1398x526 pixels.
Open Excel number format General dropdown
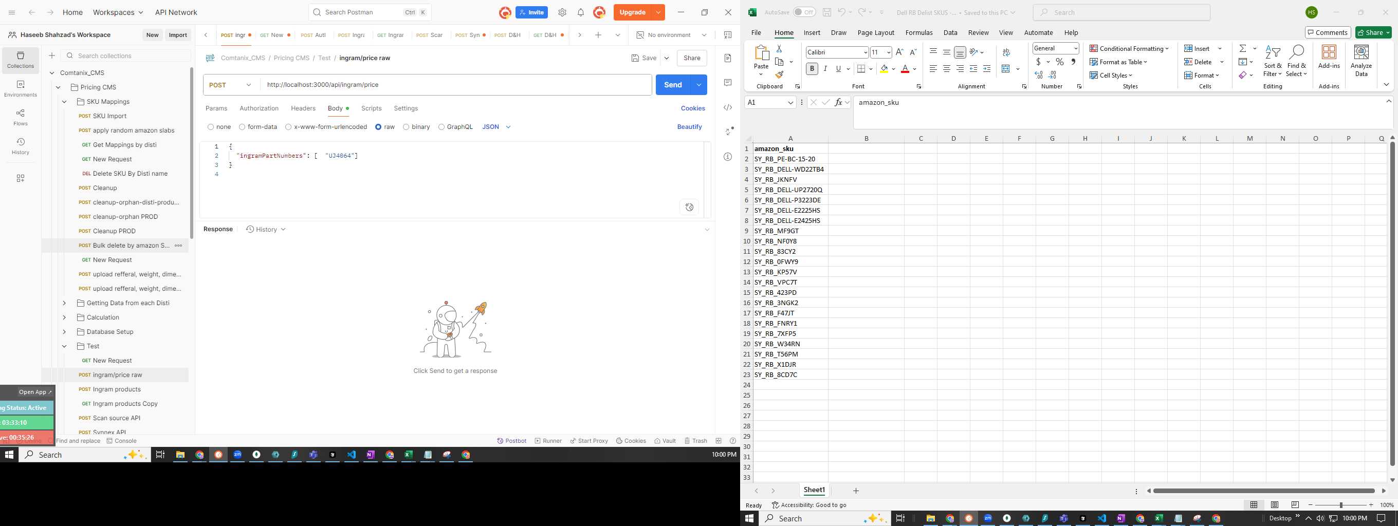[1075, 48]
